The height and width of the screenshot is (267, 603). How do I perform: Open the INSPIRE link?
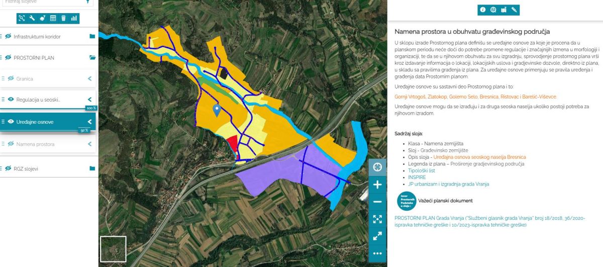pyautogui.click(x=417, y=177)
